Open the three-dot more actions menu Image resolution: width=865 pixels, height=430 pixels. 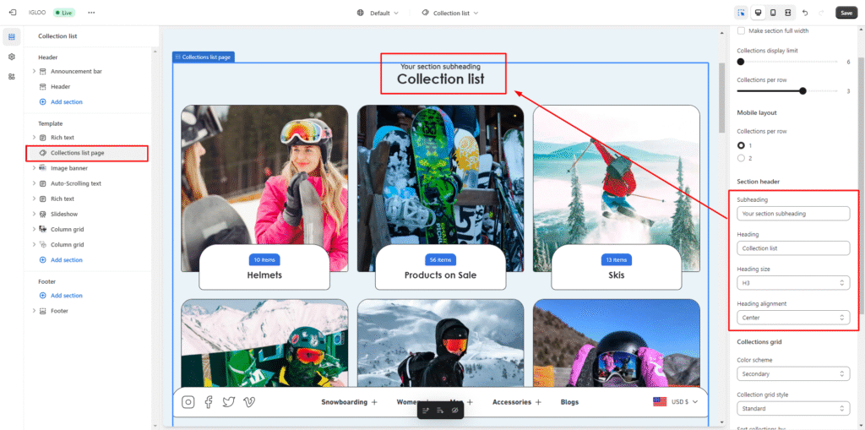[91, 13]
